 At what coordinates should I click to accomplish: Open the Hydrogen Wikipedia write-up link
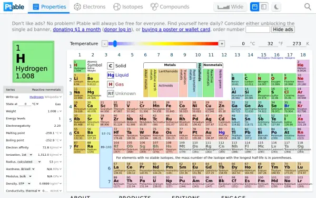(36, 97)
